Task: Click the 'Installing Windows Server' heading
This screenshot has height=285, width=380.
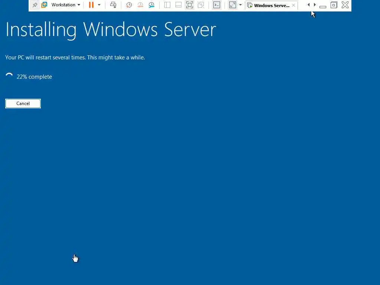Action: pyautogui.click(x=111, y=30)
